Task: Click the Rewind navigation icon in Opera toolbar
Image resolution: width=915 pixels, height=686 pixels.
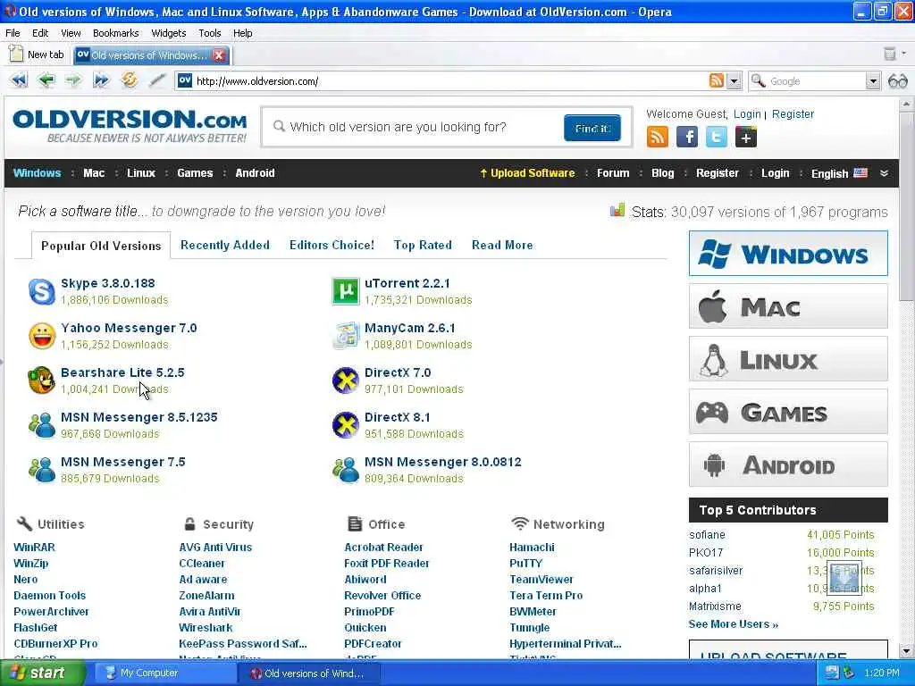Action: tap(20, 79)
